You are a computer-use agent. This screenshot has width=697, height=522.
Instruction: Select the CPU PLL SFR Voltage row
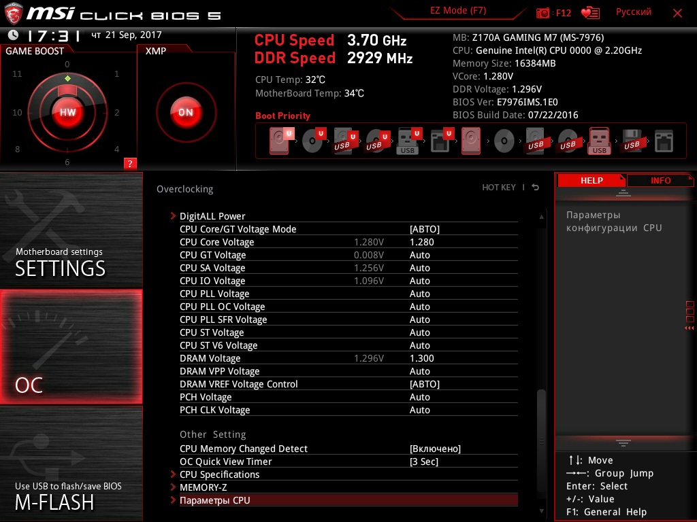pyautogui.click(x=348, y=319)
